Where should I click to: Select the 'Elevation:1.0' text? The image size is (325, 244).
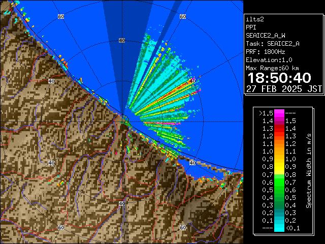[x=269, y=60]
